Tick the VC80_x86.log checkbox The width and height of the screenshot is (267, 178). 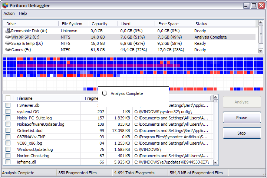8,143
